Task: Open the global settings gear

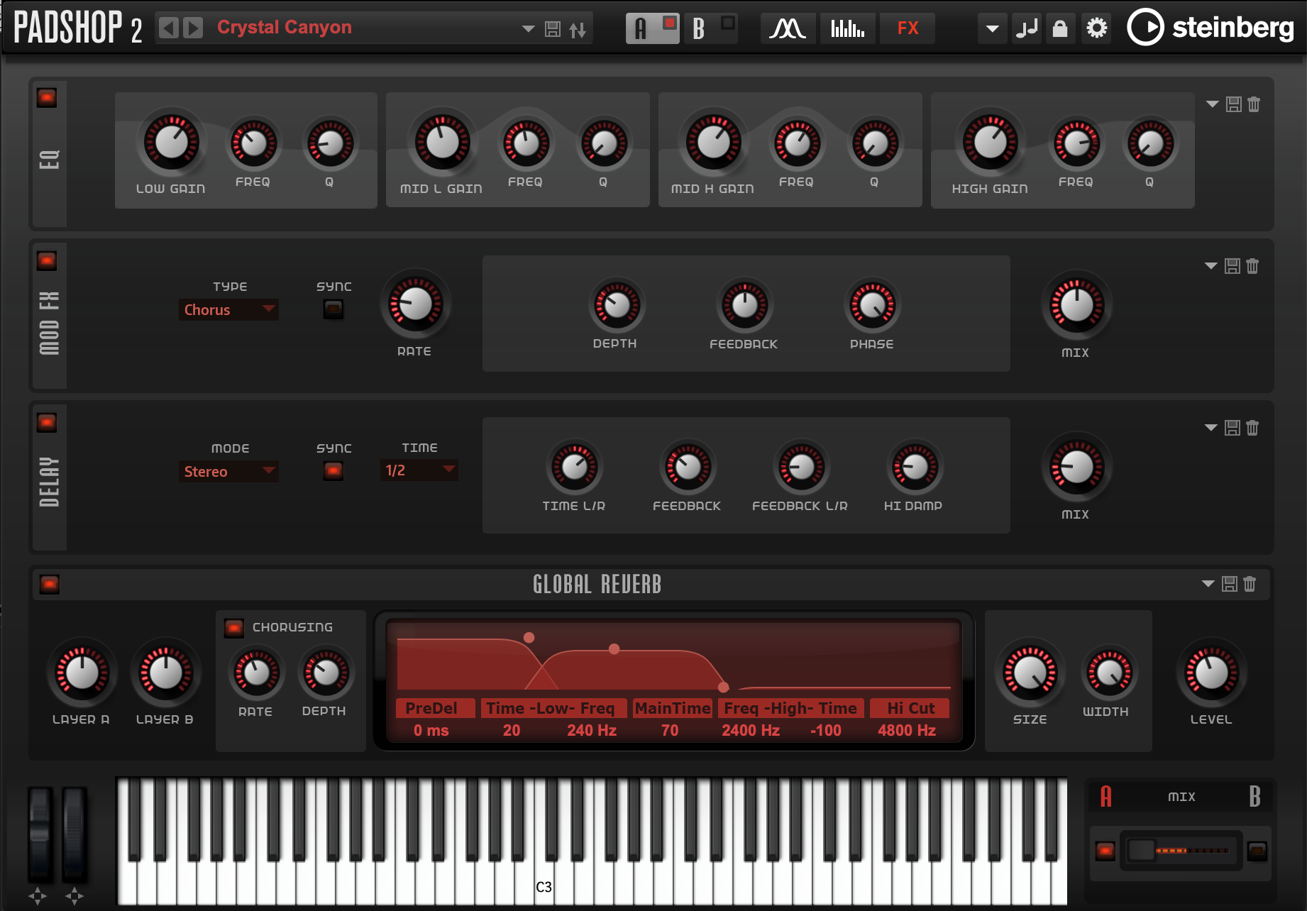Action: coord(1096,28)
